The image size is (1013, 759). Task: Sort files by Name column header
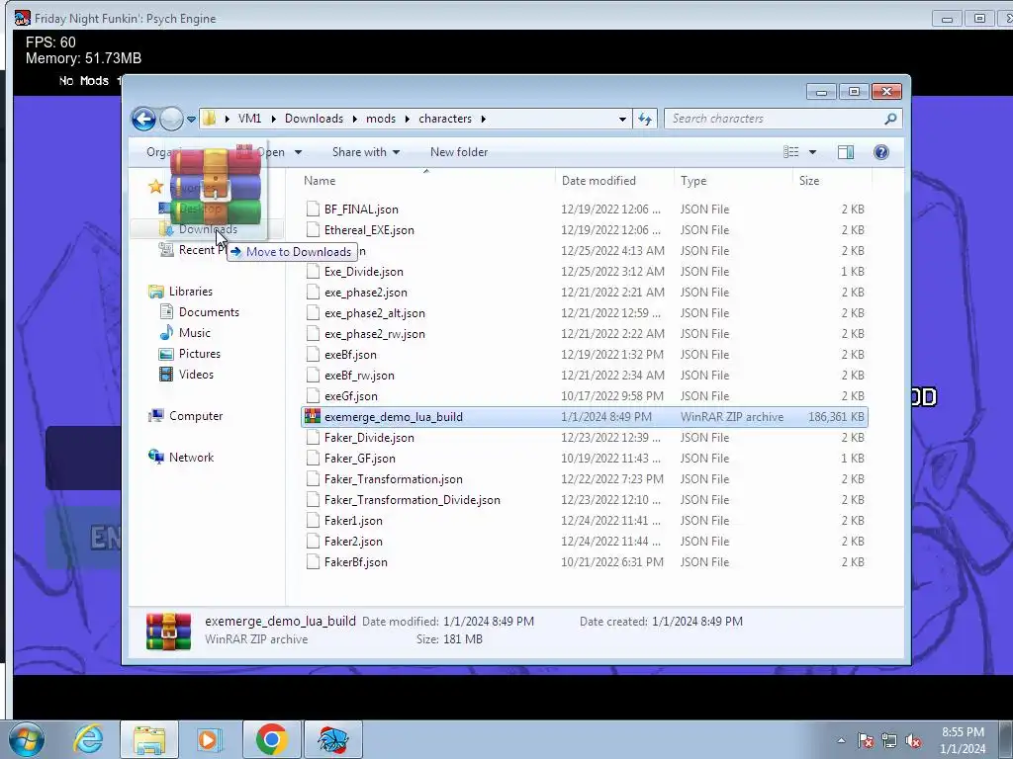click(320, 181)
